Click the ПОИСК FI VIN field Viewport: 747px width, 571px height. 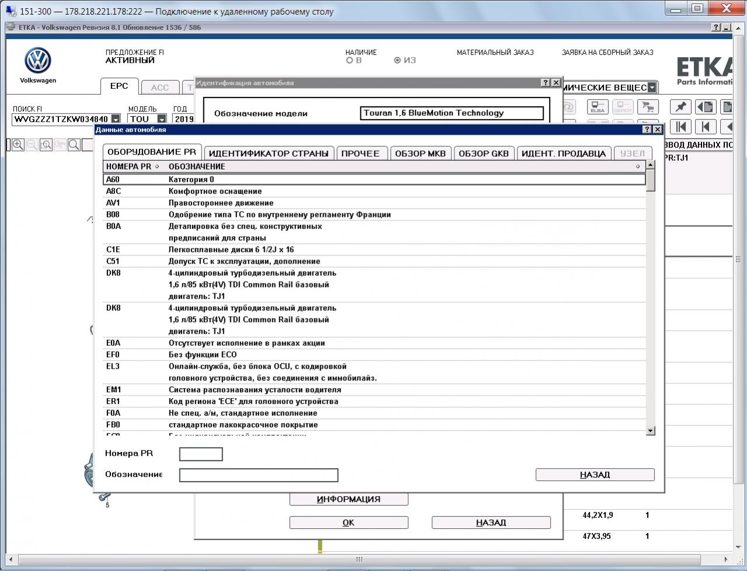[x=61, y=119]
